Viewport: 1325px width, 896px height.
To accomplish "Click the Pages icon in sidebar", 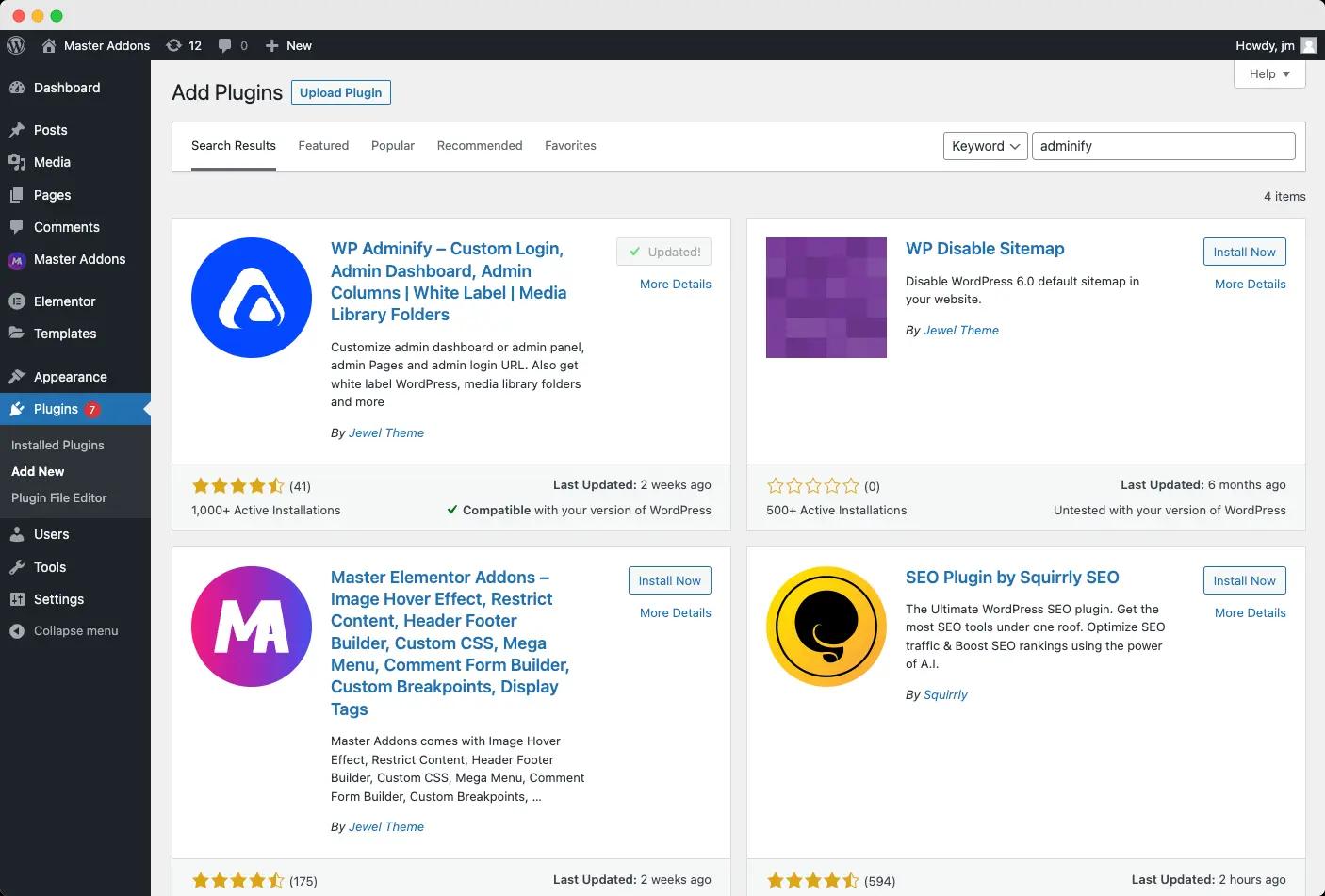I will 17,195.
